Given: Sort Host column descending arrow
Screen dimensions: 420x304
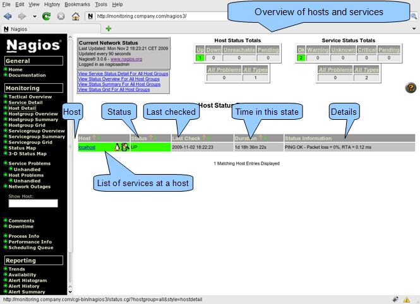Looking at the screenshot, I should click(x=99, y=137).
